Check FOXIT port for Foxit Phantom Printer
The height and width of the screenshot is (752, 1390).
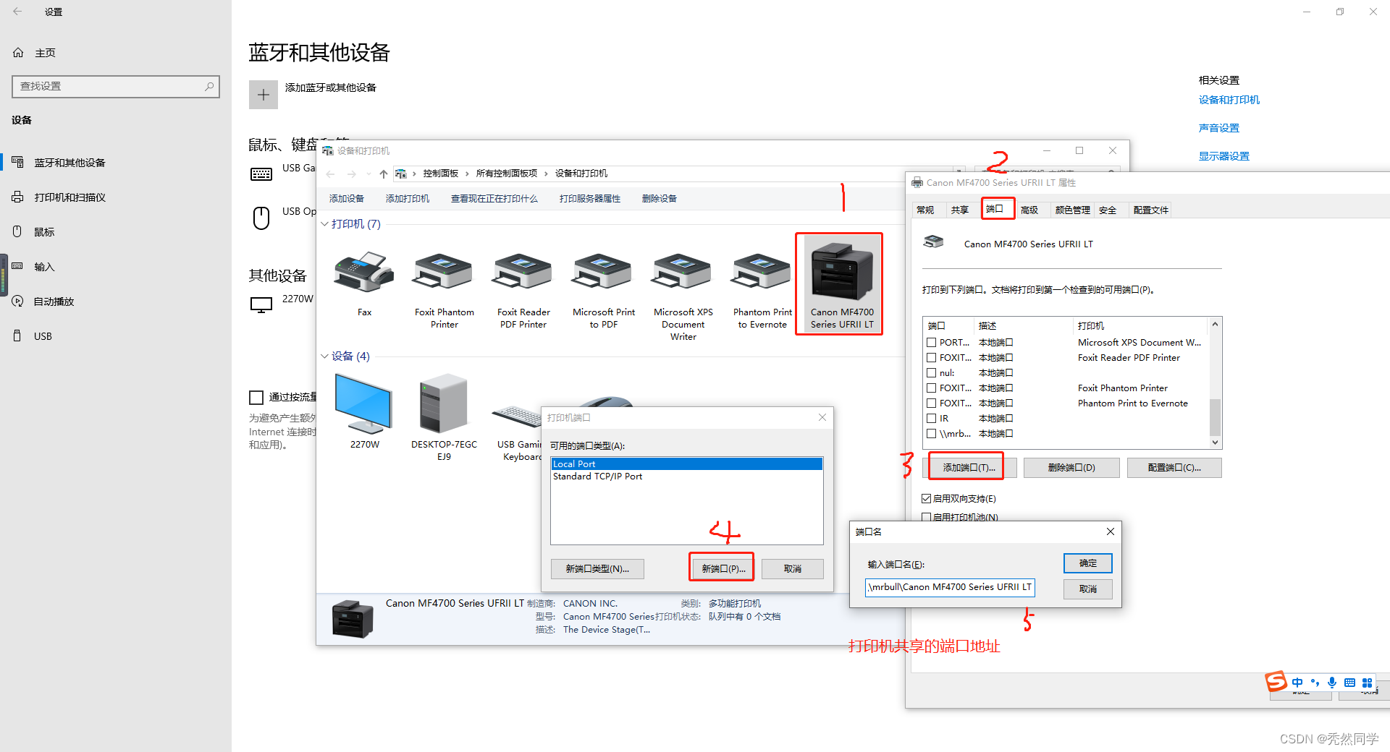click(x=932, y=388)
